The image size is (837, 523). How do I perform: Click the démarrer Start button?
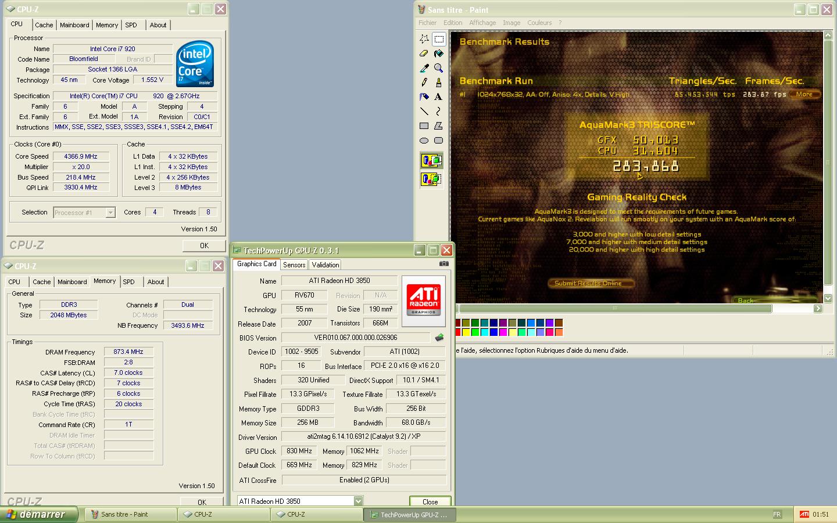[39, 514]
